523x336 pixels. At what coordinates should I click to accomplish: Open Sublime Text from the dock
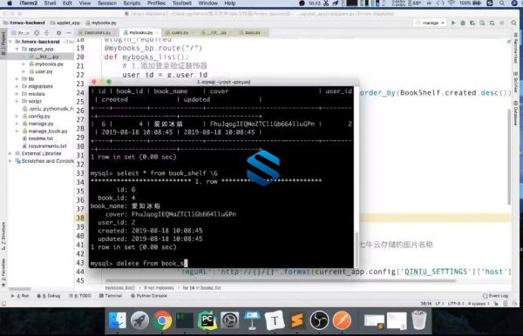pos(297,320)
